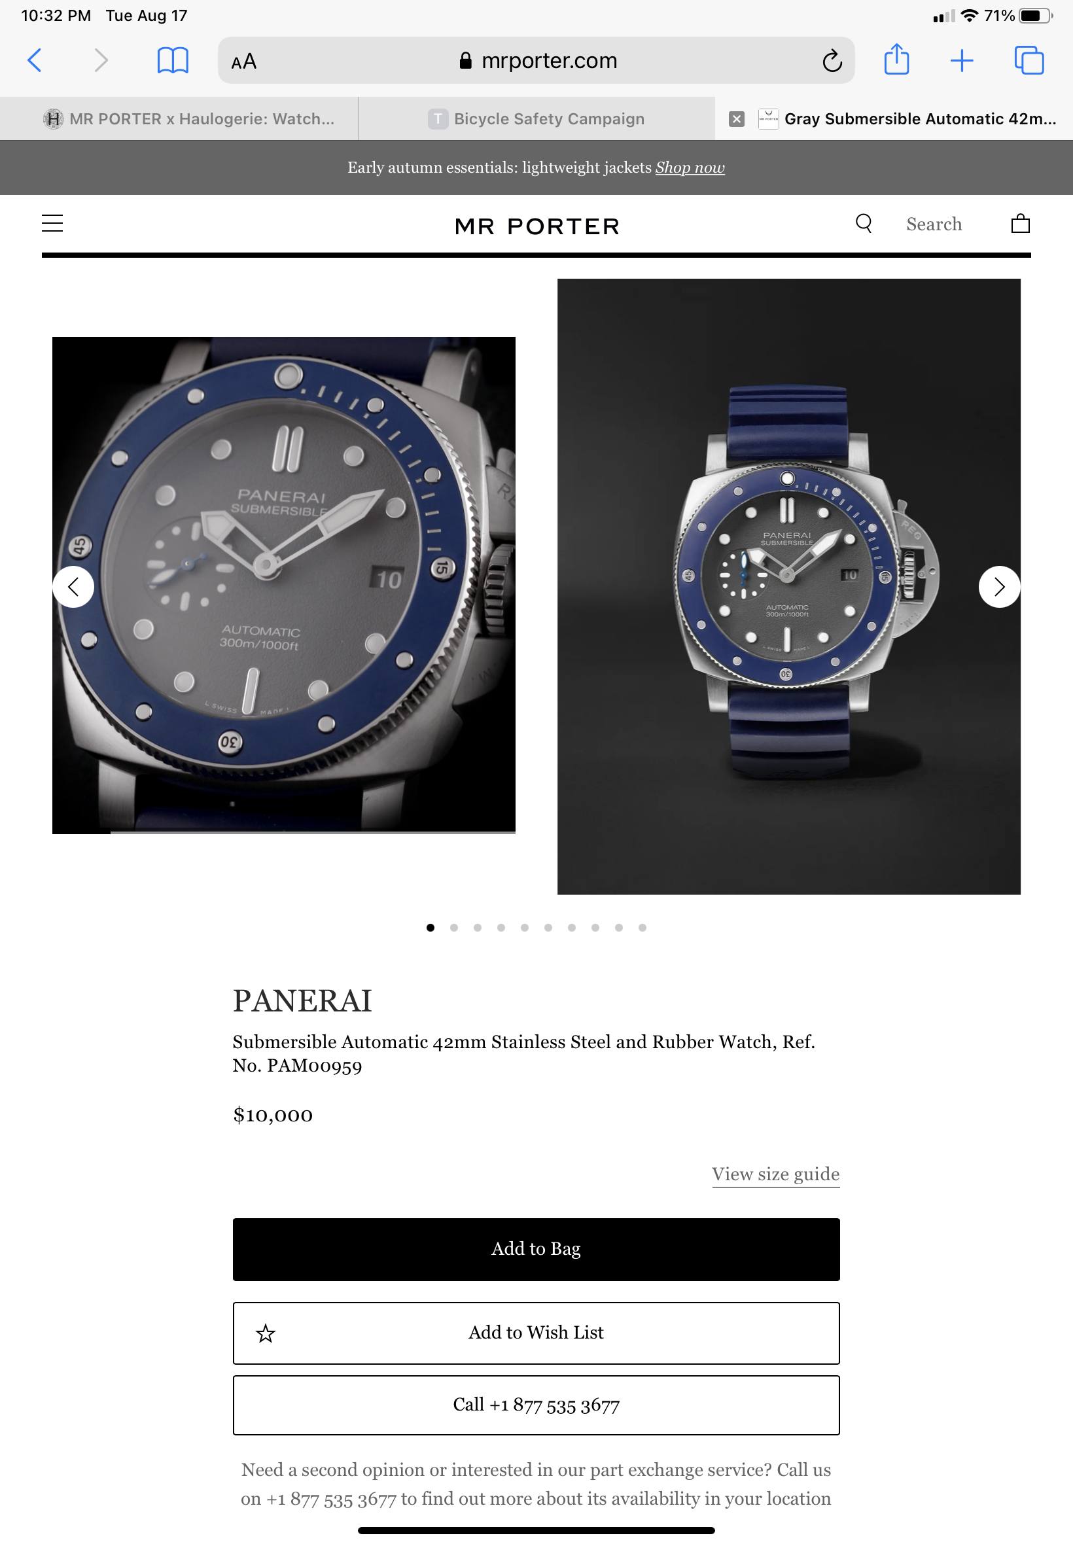The height and width of the screenshot is (1544, 1073).
Task: Click Add to Bag button
Action: 536,1248
